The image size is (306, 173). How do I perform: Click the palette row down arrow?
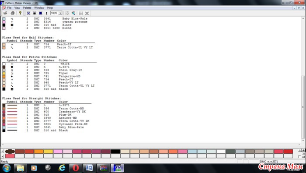pyautogui.click(x=2, y=156)
